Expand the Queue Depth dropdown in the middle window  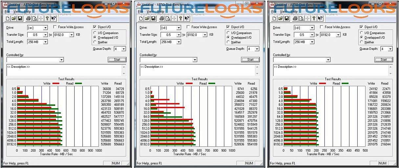pos(257,49)
